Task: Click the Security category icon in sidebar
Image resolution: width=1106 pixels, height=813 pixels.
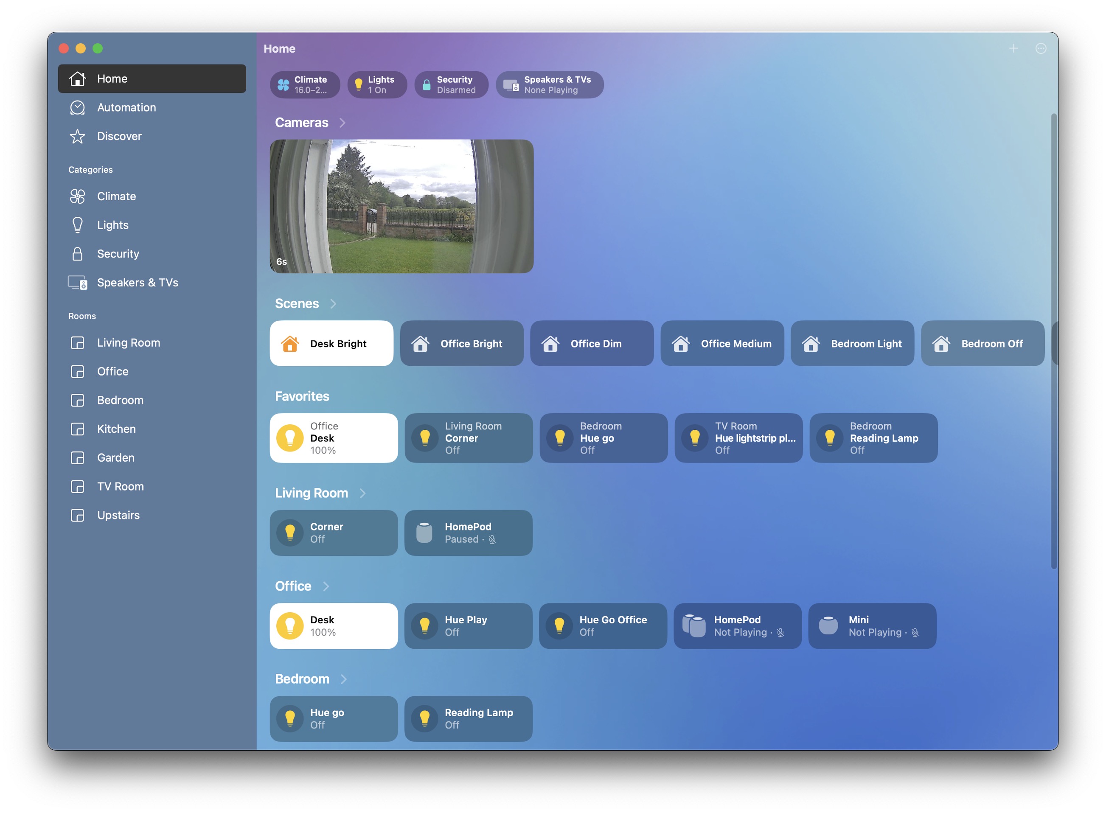Action: (77, 253)
